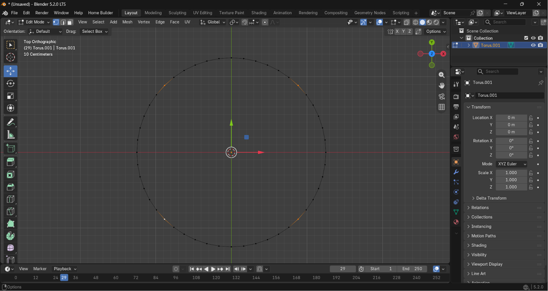Viewport: 548px width, 291px height.
Task: Open the Object Data mesh properties tab
Action: [456, 212]
